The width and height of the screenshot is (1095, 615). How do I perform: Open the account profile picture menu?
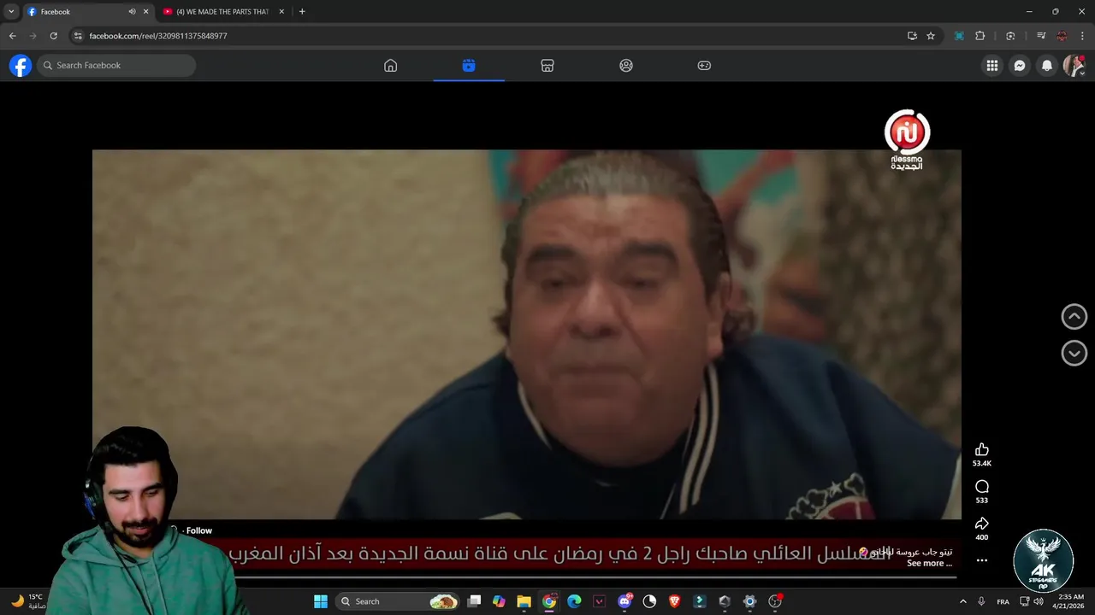coord(1074,66)
